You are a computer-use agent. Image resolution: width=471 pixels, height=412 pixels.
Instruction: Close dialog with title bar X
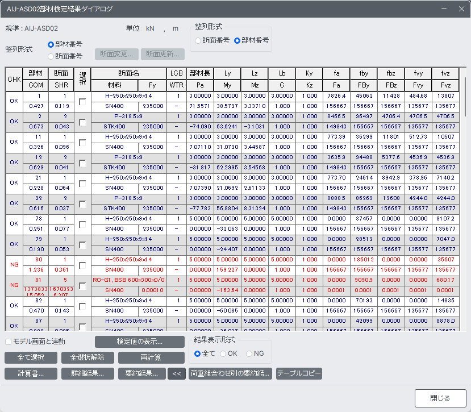click(x=461, y=9)
